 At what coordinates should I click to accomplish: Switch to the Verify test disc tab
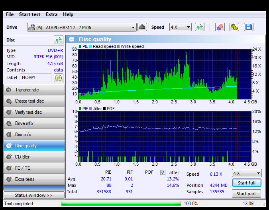coord(34,112)
